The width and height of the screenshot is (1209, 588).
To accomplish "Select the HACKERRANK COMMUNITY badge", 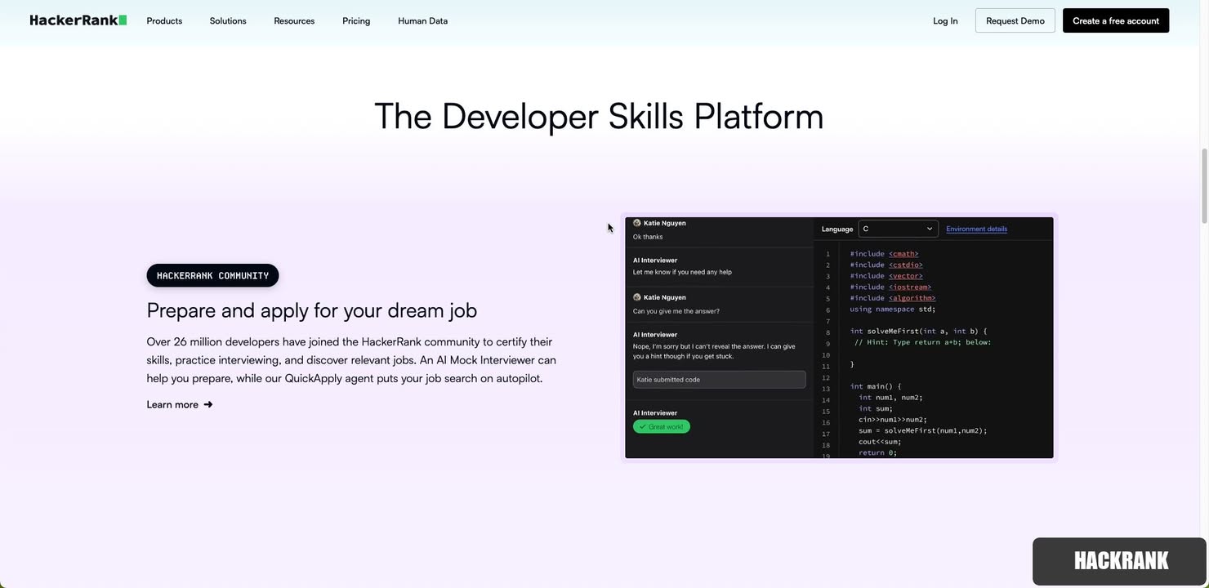I will 212,275.
